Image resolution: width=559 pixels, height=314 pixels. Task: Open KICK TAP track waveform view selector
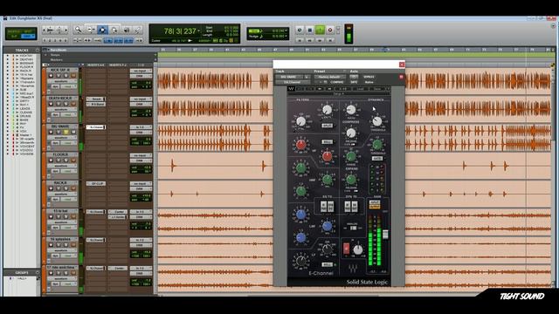[x=61, y=81]
